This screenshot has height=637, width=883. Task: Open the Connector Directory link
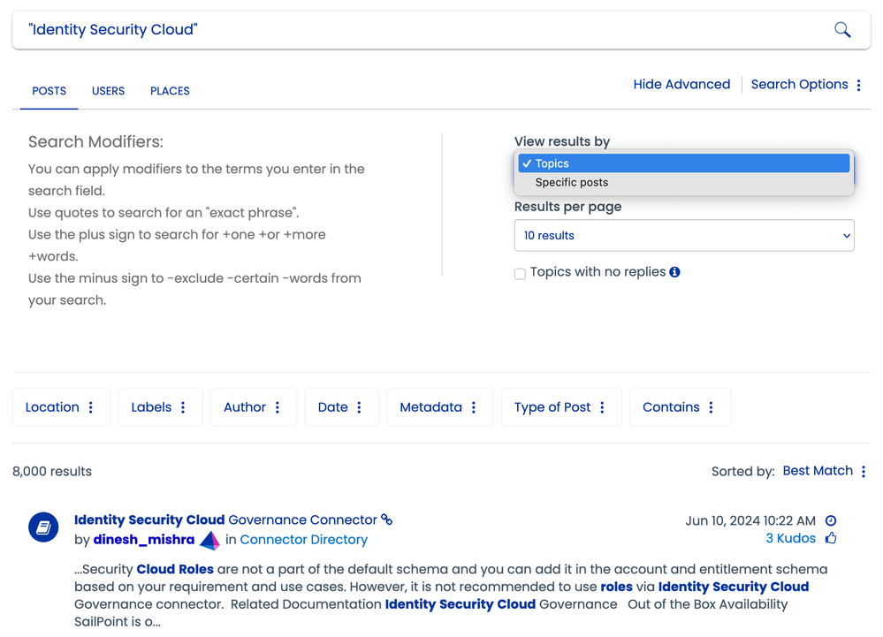(x=303, y=540)
